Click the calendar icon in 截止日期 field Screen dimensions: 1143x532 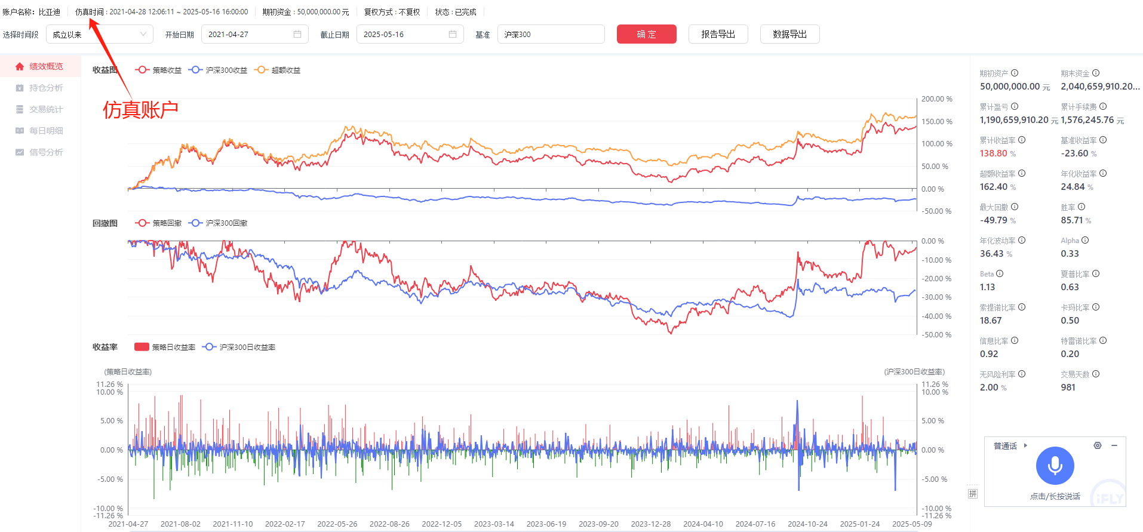pos(453,35)
